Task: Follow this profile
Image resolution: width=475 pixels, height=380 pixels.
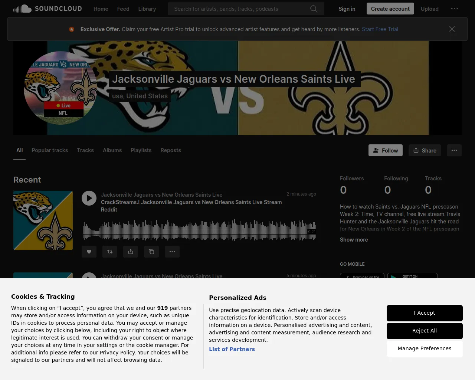Action: [x=386, y=150]
